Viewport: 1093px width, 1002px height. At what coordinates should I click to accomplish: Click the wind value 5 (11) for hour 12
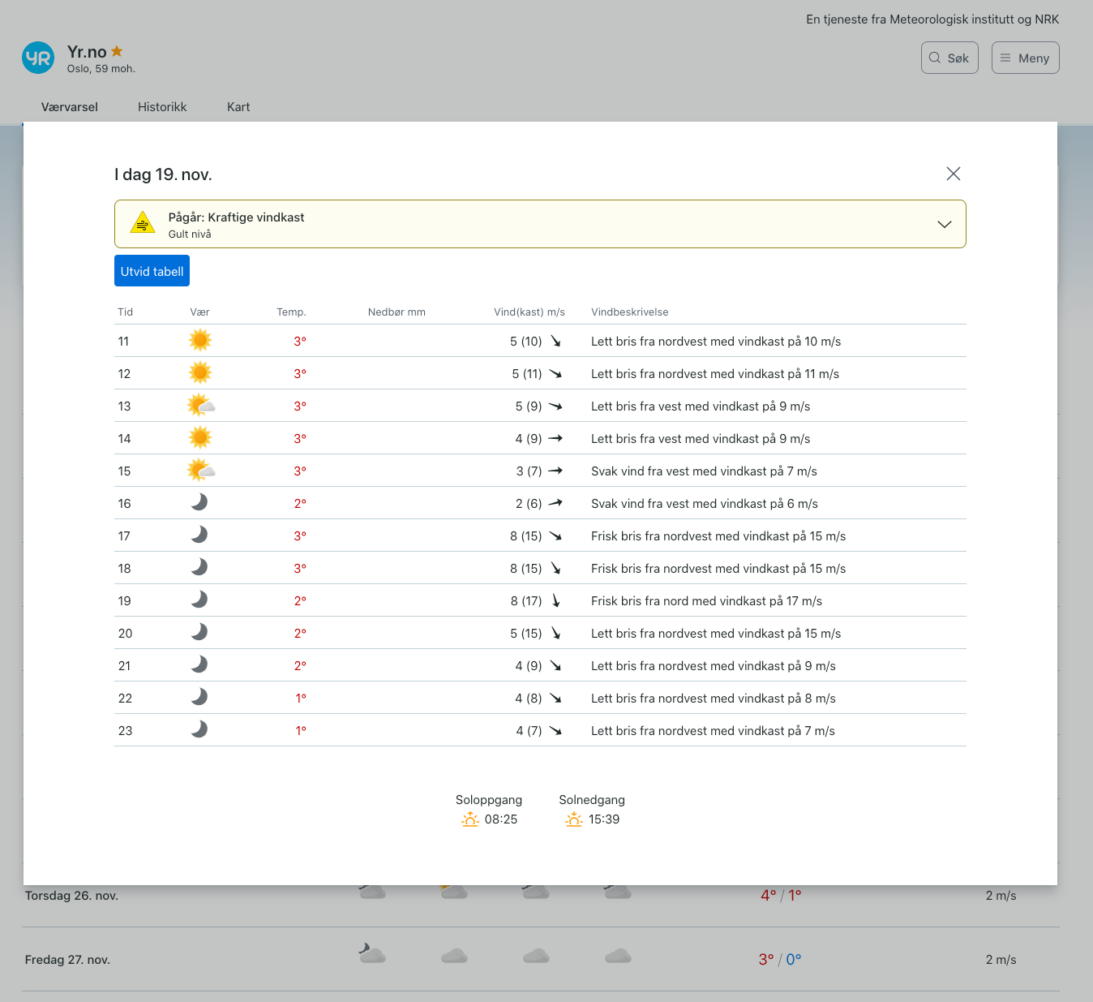click(x=527, y=374)
